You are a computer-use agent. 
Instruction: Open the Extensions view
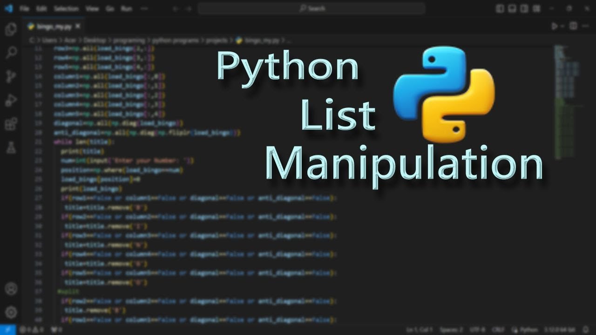tap(11, 124)
